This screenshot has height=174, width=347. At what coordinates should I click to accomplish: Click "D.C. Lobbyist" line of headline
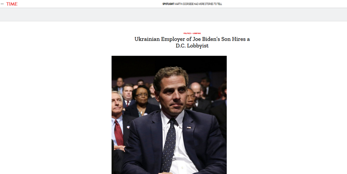pyautogui.click(x=192, y=46)
